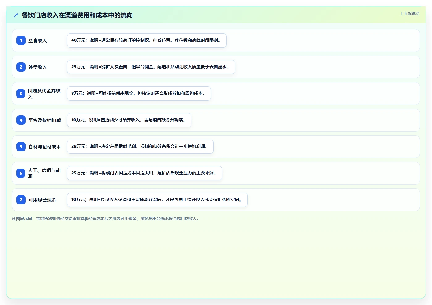The height and width of the screenshot is (305, 432).
Task: Click the 10万元 description box about 直接减少可结算收入
Action: [x=129, y=120]
